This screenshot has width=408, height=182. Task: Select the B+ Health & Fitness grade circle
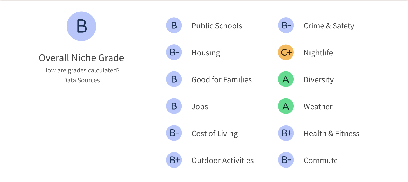pos(286,133)
